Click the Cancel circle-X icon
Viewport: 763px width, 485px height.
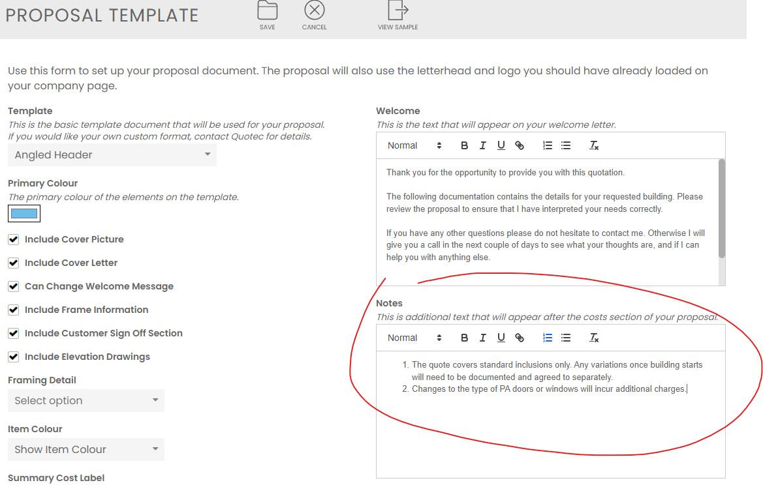coord(314,10)
